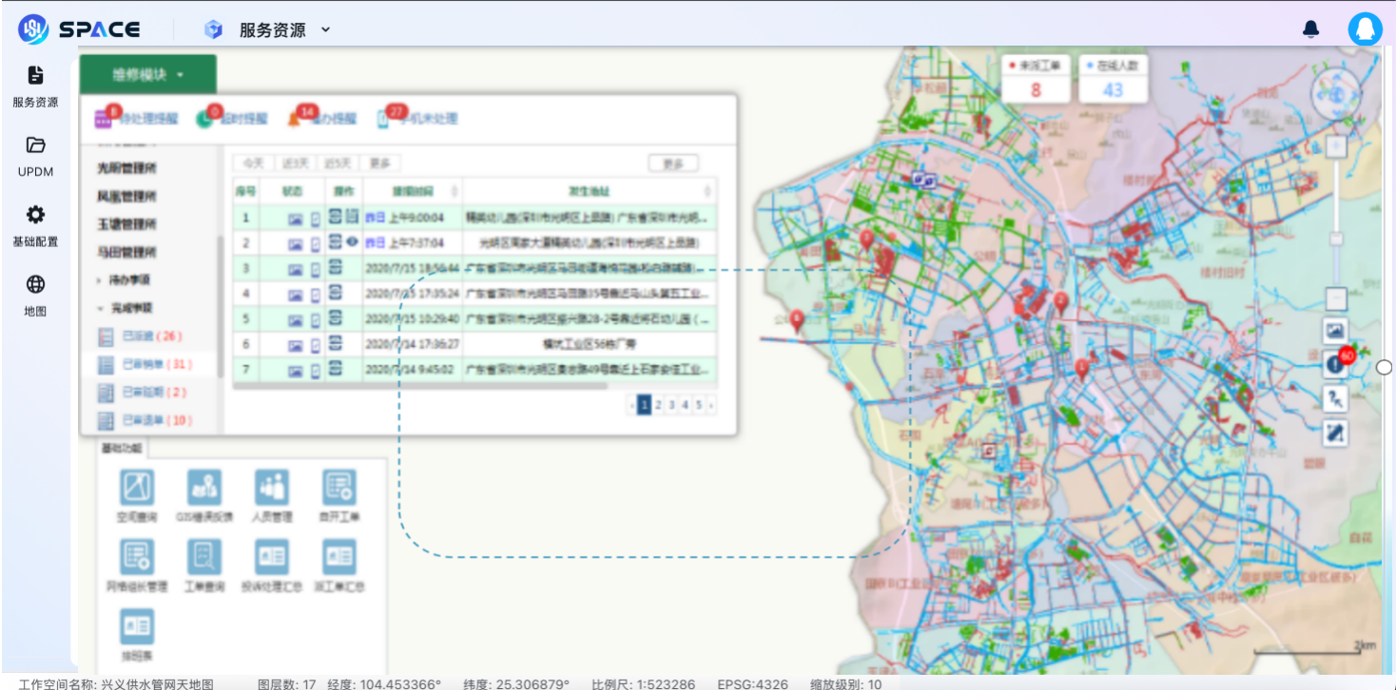Select the 基础功能 tab
Screen dimensions: 1396x690
[x=122, y=449]
